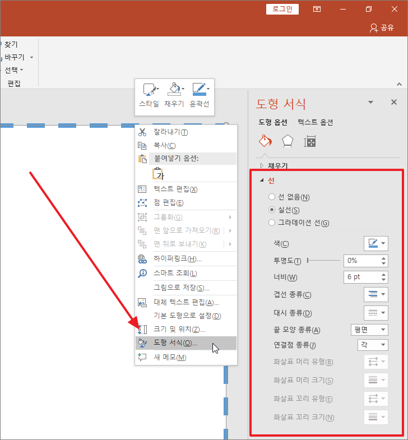Click the Edit Text icon in context menu
Image resolution: width=408 pixels, height=440 pixels.
[142, 189]
